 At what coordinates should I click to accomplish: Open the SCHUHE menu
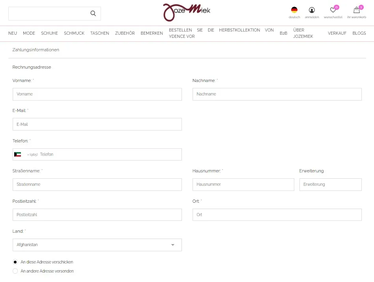49,33
